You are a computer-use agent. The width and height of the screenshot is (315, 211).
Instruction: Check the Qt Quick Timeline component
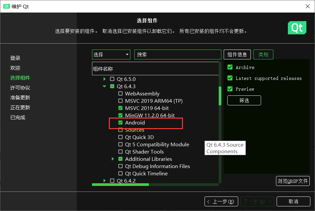pyautogui.click(x=120, y=173)
